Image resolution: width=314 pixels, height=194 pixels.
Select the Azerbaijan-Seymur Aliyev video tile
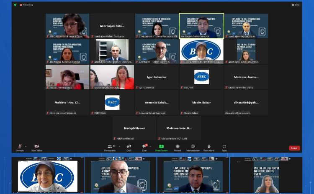tap(246, 26)
